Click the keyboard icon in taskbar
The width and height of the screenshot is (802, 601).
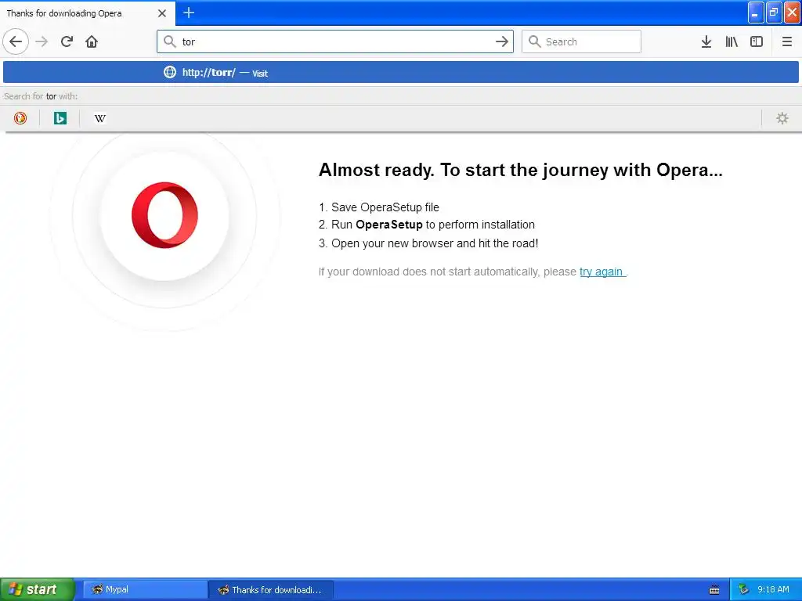pyautogui.click(x=714, y=590)
